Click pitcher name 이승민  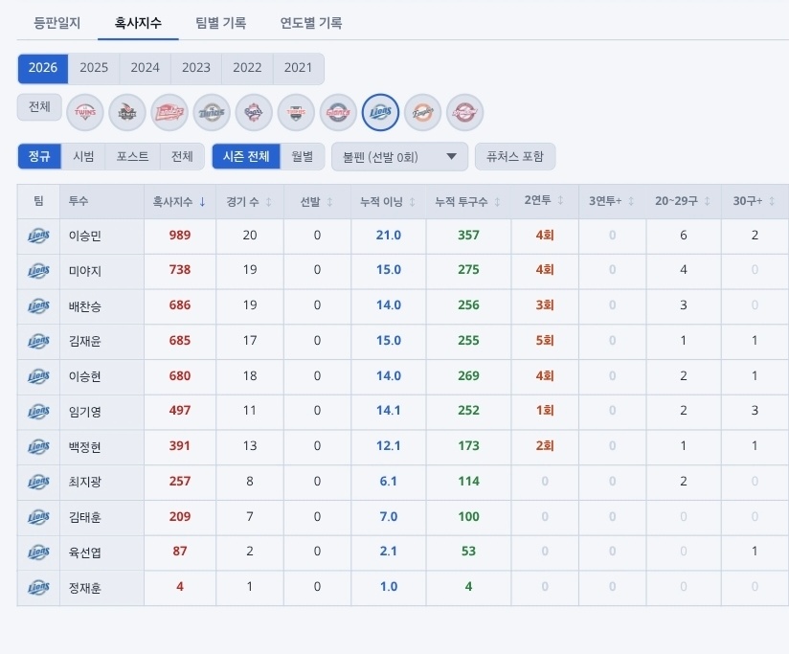coord(85,236)
